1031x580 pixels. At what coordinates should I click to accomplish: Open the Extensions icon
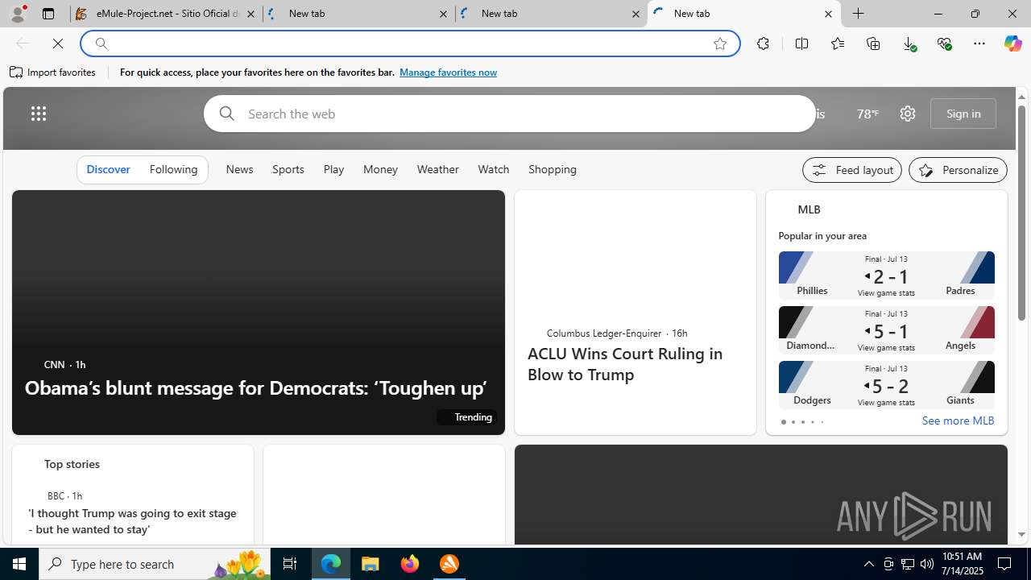[763, 43]
